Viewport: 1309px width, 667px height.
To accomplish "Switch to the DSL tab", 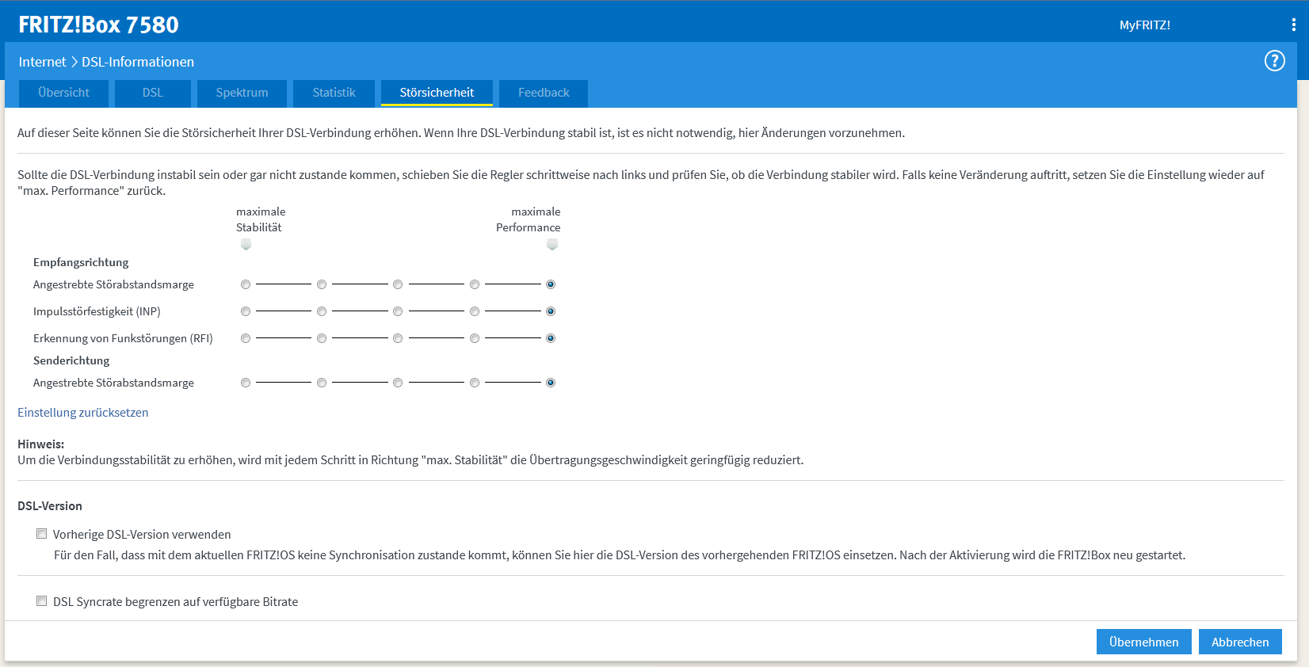I will point(152,93).
